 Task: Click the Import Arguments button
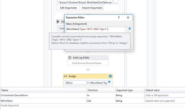point(92,8)
